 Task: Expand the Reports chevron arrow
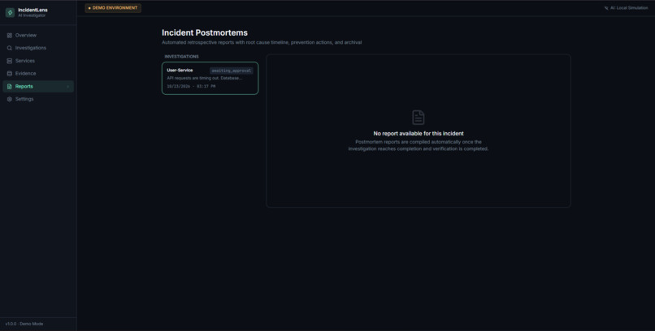(x=68, y=86)
